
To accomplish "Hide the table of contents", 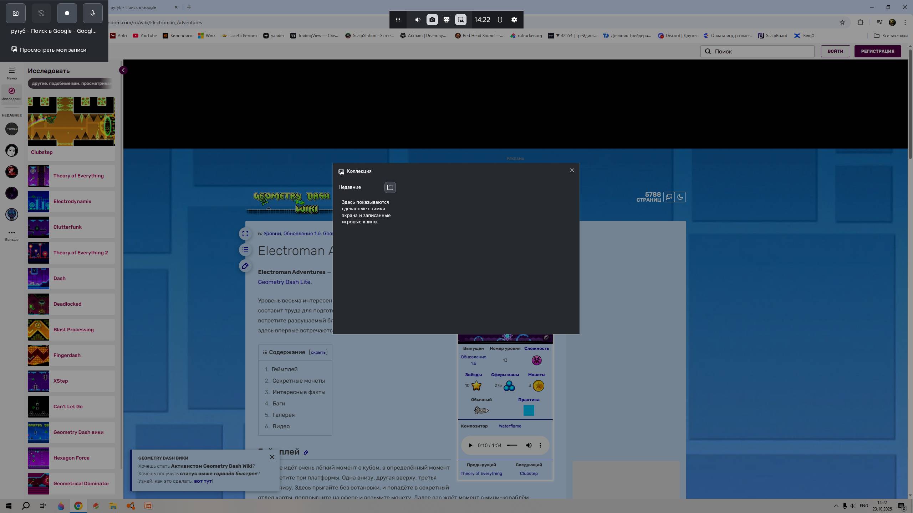I will point(318,352).
